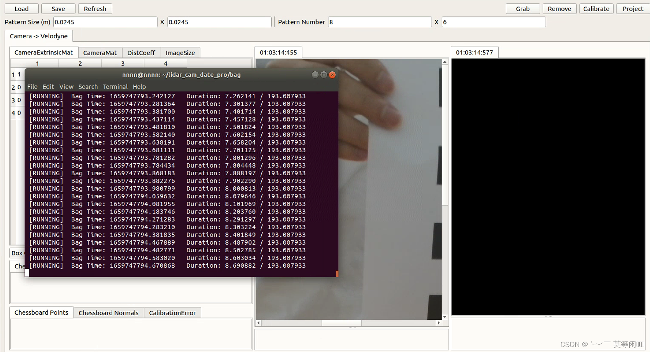Click the Grab button
This screenshot has width=650, height=352.
tap(523, 9)
